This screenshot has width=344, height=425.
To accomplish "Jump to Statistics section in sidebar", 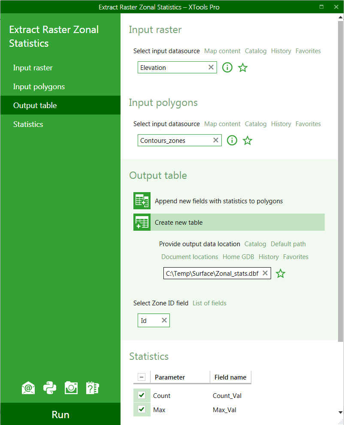I will 60,124.
